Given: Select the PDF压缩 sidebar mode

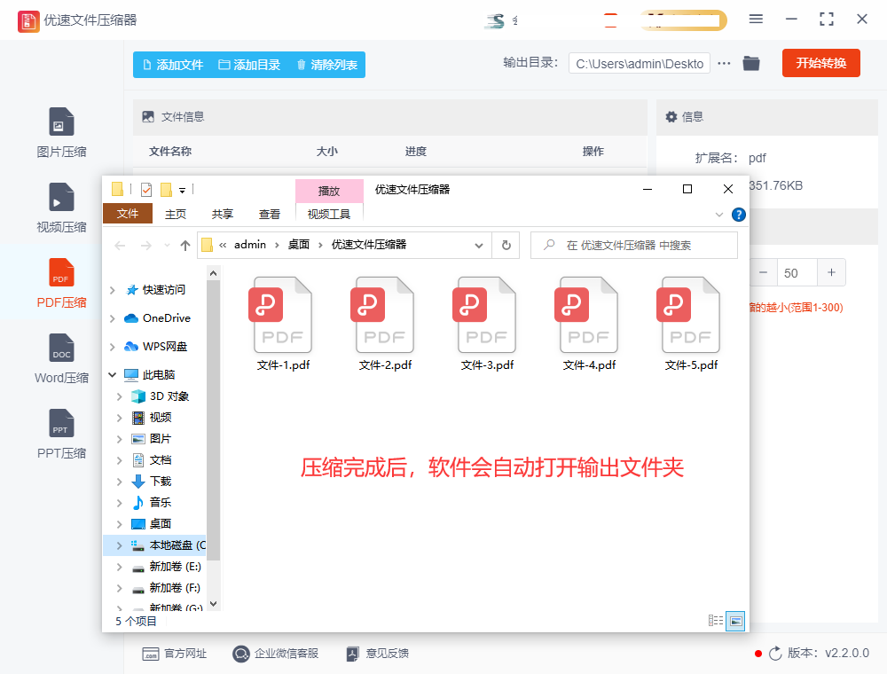Looking at the screenshot, I should pyautogui.click(x=61, y=283).
